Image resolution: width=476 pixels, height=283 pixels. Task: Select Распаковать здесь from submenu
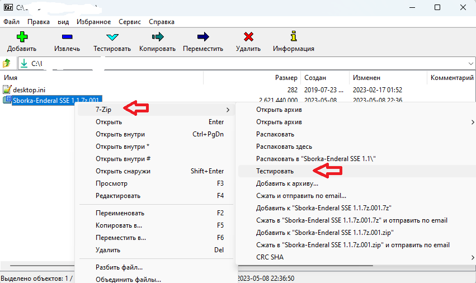284,147
